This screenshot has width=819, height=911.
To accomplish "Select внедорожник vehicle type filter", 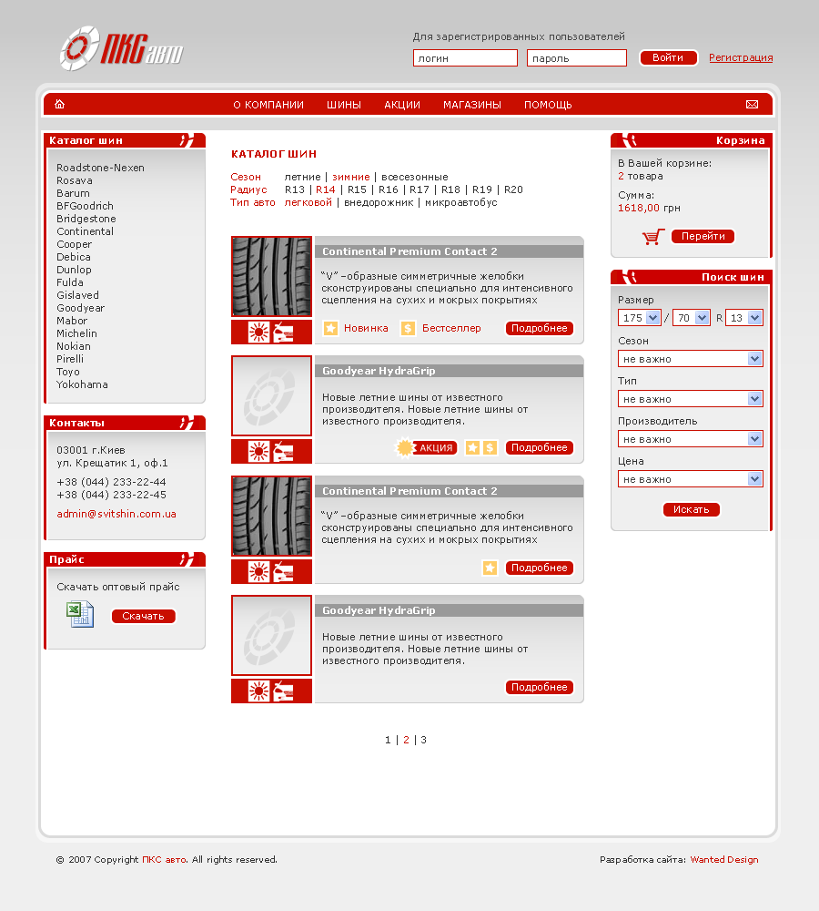I will point(377,202).
